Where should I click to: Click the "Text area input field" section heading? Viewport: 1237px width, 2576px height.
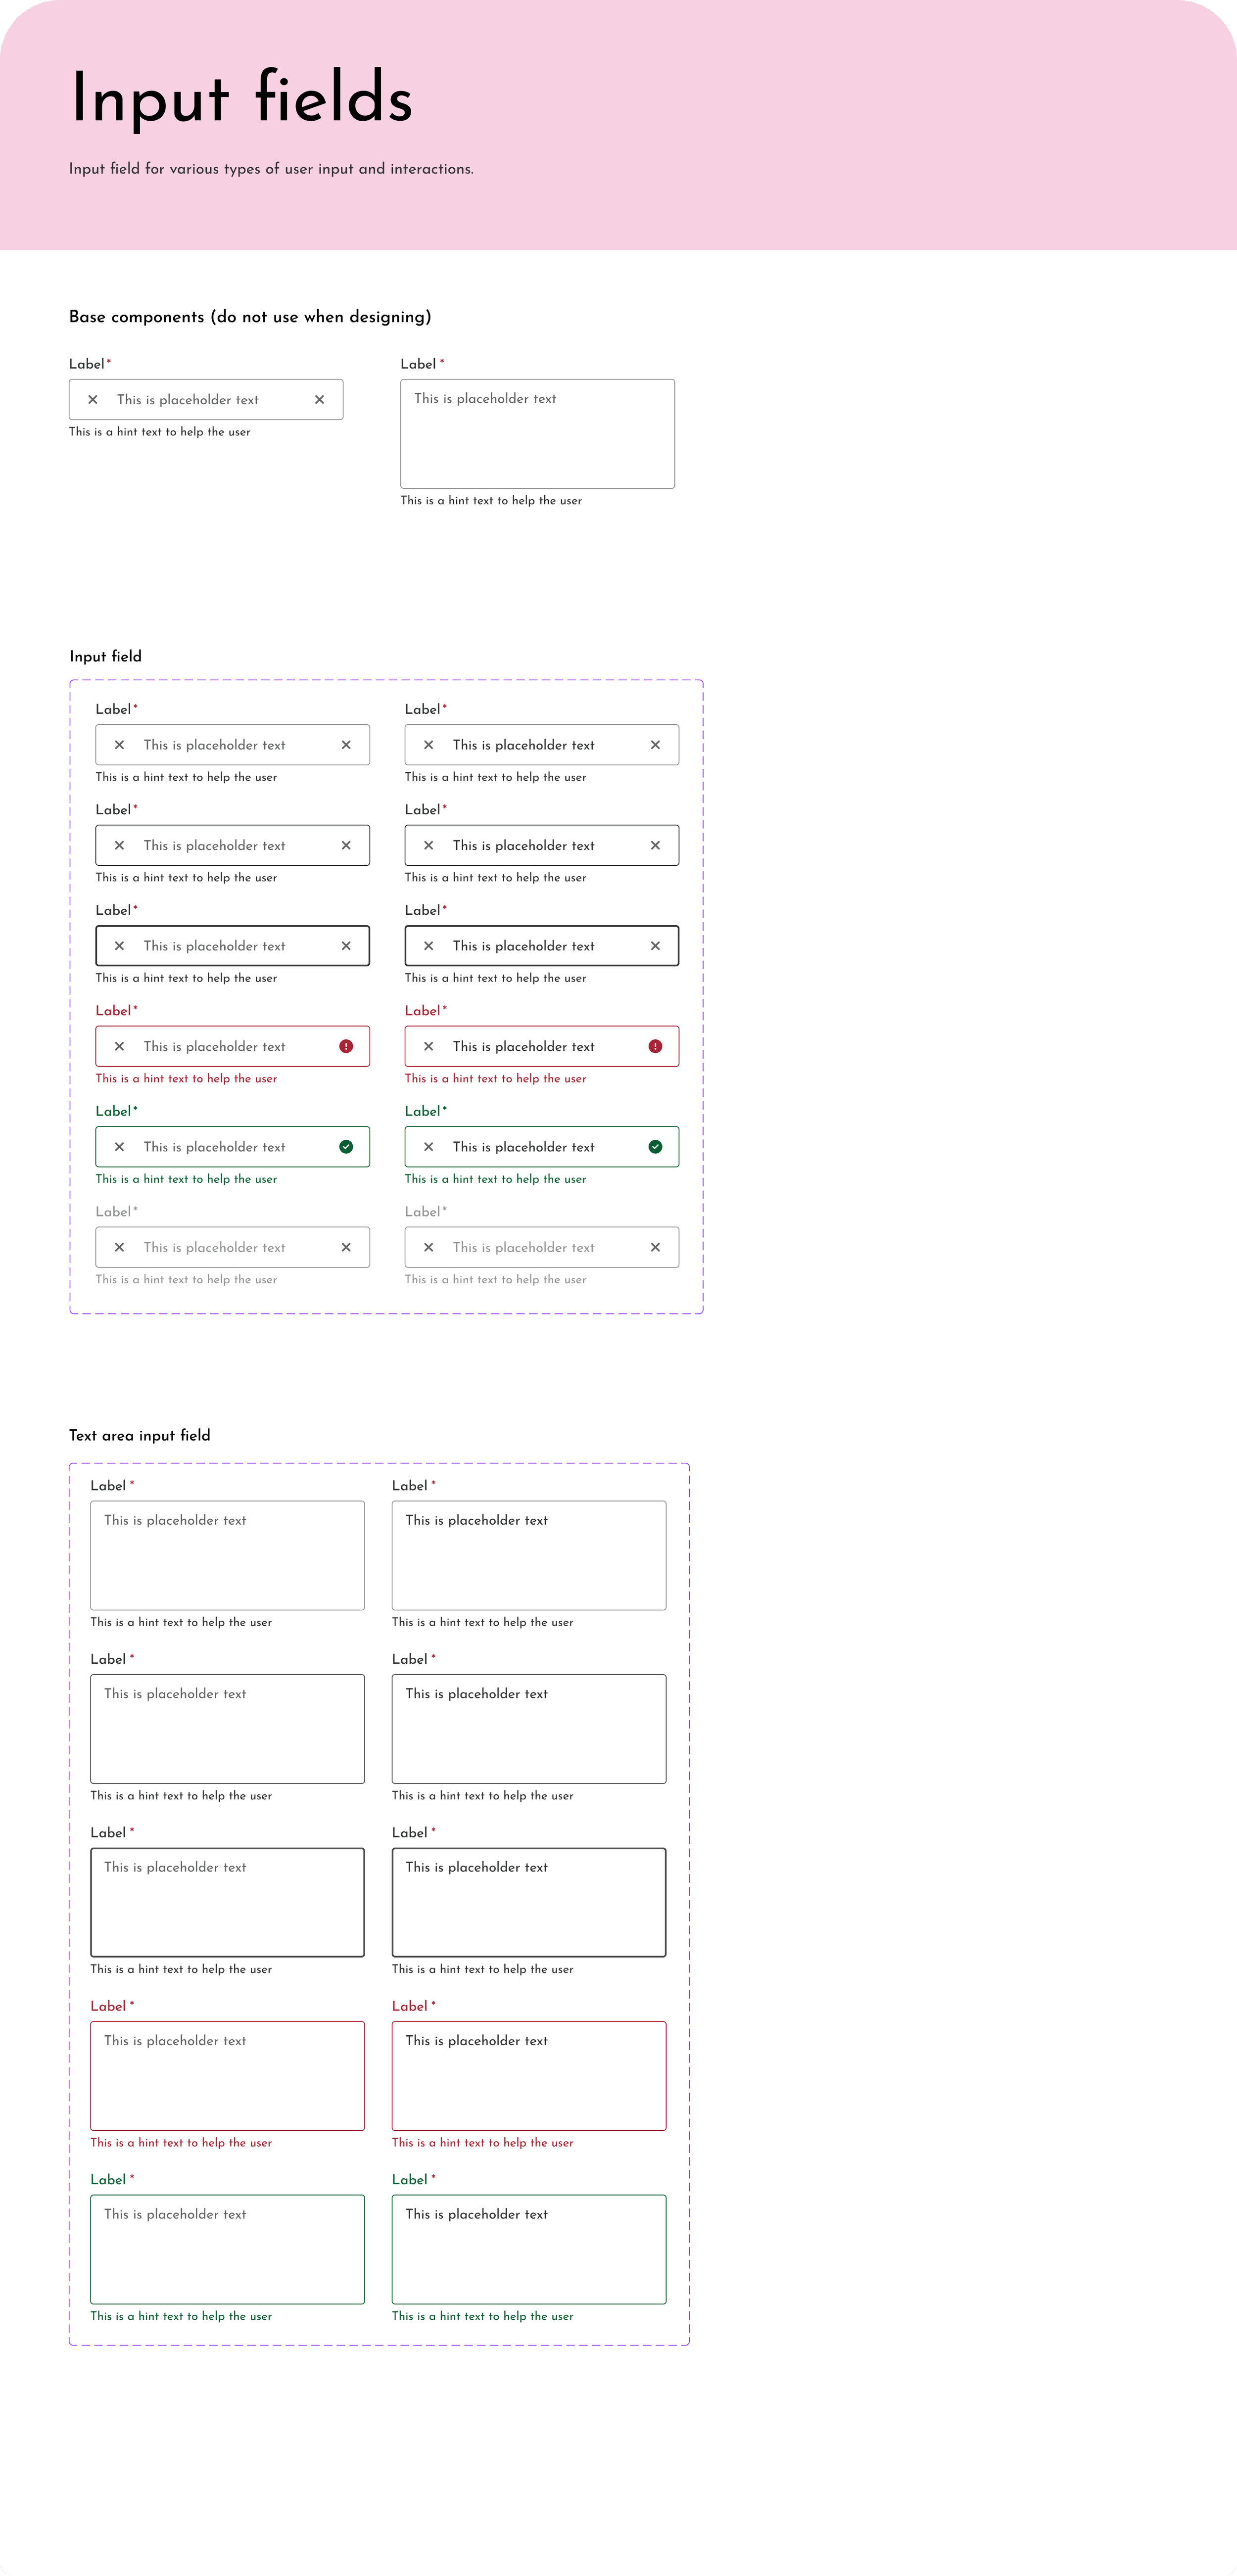pos(139,1435)
